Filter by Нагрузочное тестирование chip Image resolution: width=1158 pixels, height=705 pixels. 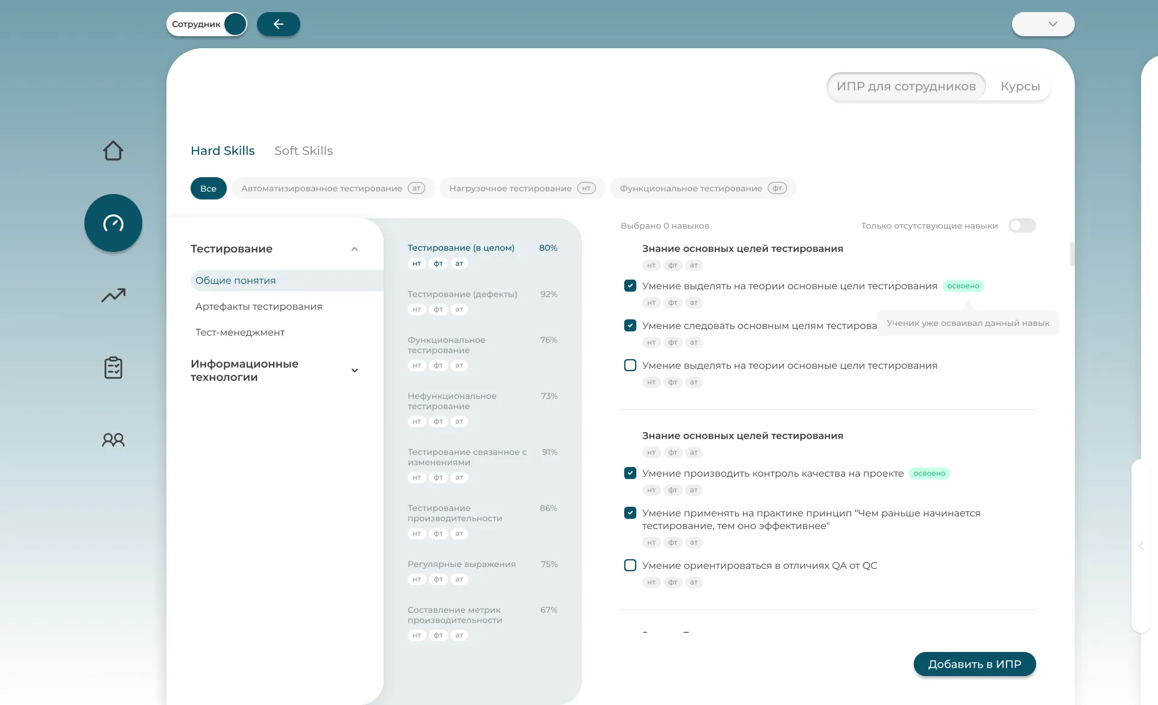522,188
